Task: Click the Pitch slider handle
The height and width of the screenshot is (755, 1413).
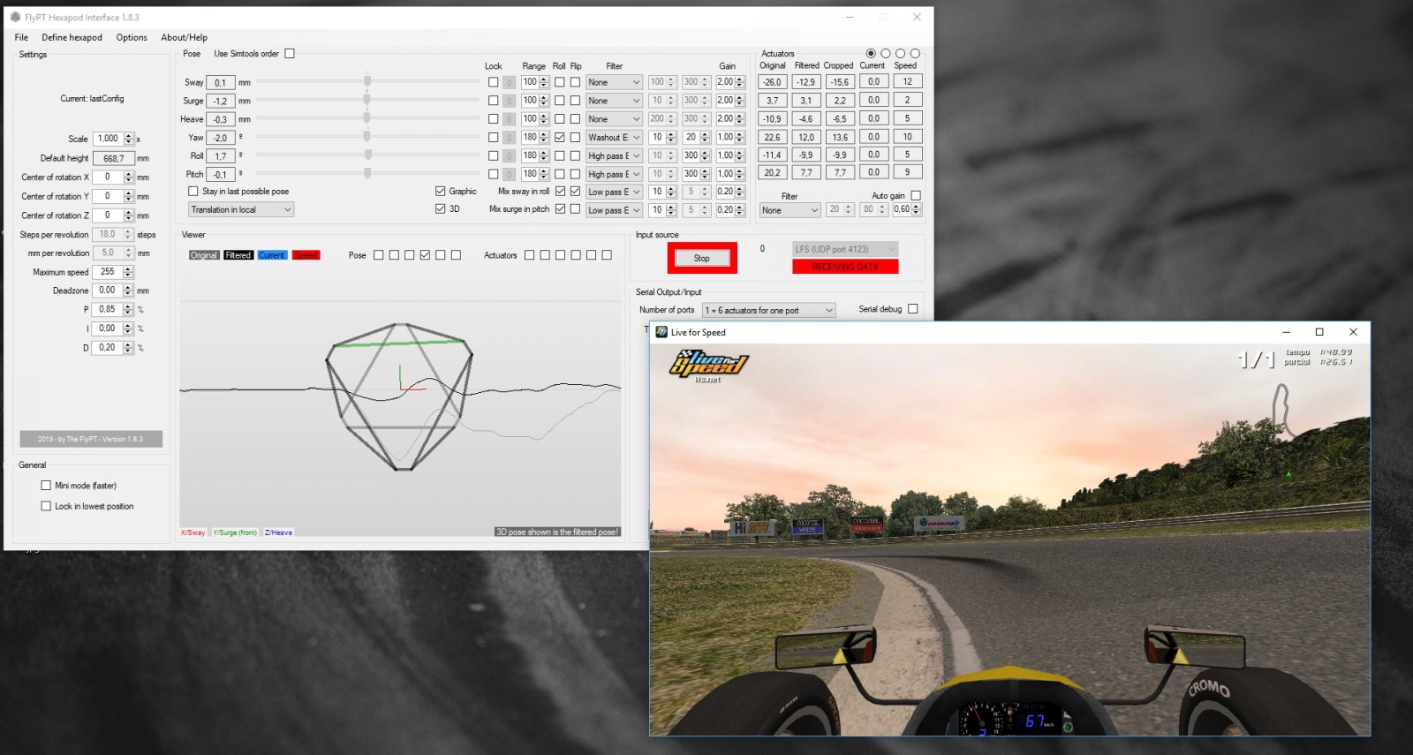Action: click(x=367, y=173)
